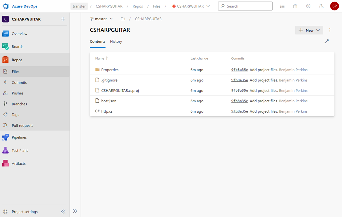Image resolution: width=342 pixels, height=217 pixels.
Task: Open the Boards section
Action: coord(17,46)
